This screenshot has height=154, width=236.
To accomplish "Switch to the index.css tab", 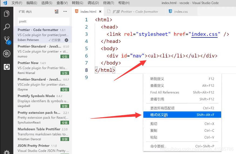I will coord(181,11).
